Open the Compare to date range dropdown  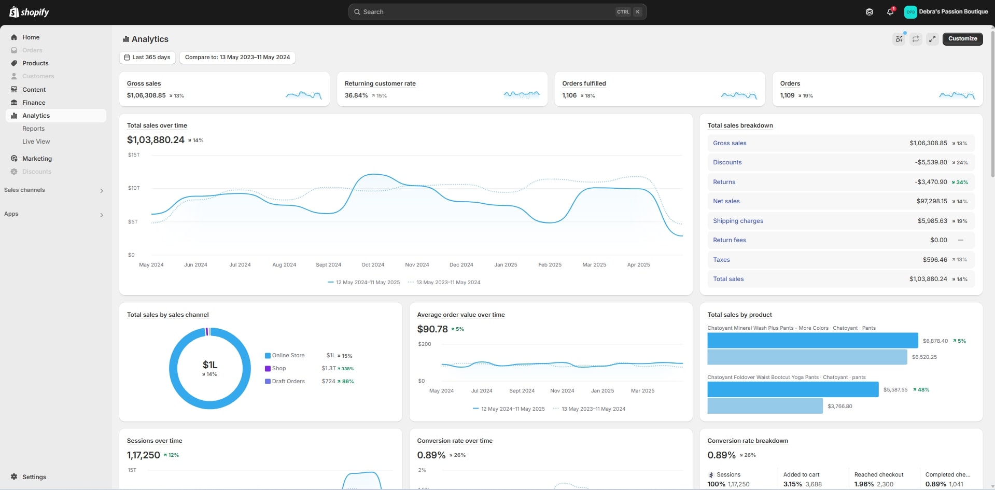point(237,58)
